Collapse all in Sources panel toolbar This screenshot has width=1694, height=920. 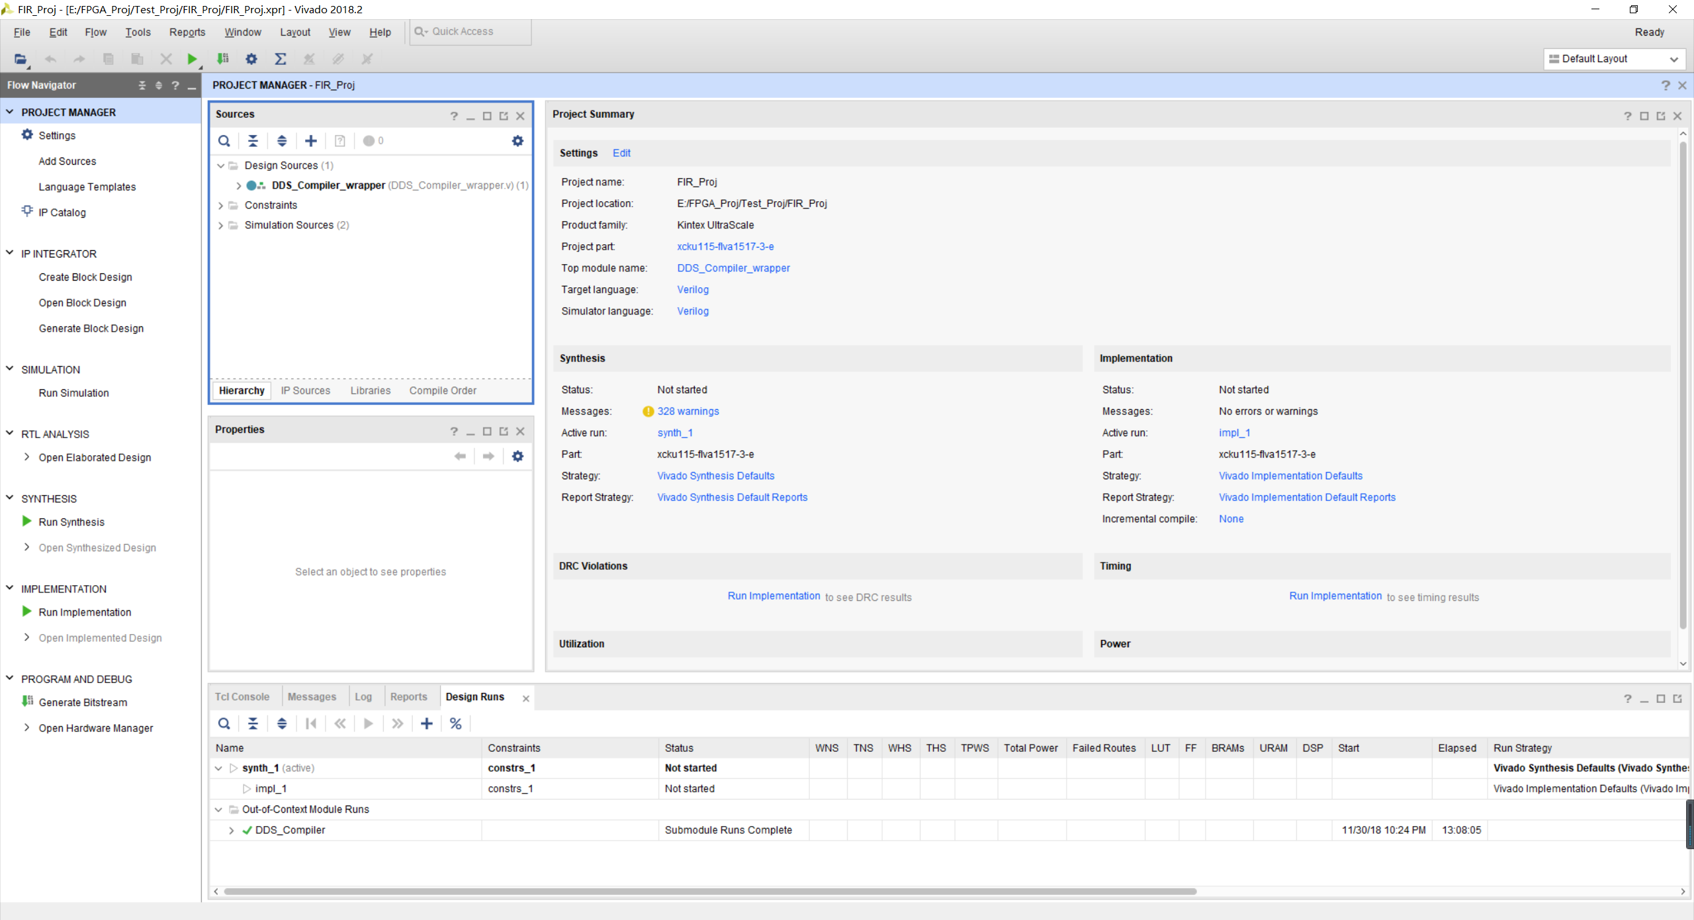tap(253, 141)
